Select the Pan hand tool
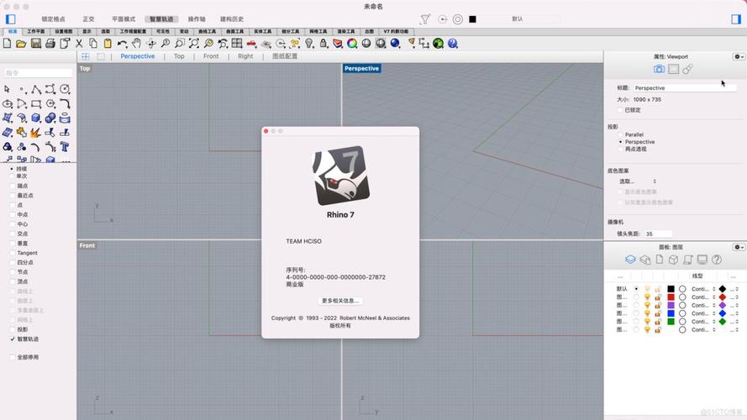The height and width of the screenshot is (420, 747). pyautogui.click(x=137, y=44)
